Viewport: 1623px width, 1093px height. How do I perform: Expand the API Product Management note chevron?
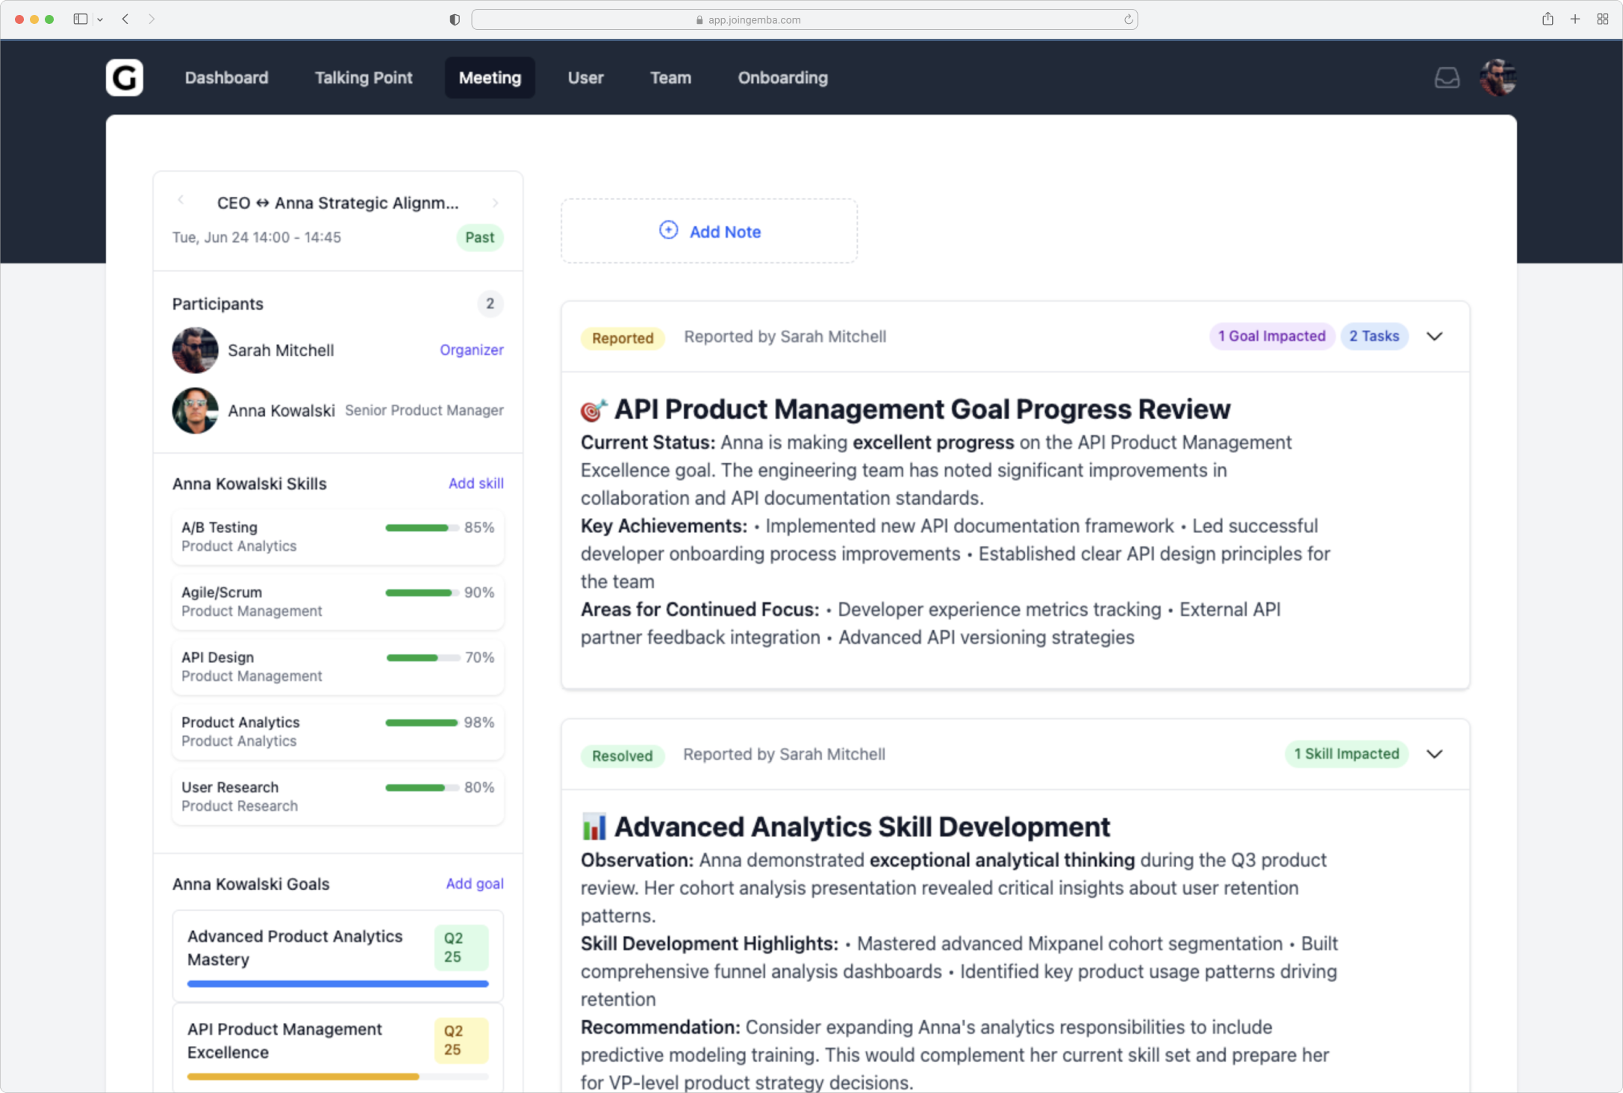(1433, 336)
